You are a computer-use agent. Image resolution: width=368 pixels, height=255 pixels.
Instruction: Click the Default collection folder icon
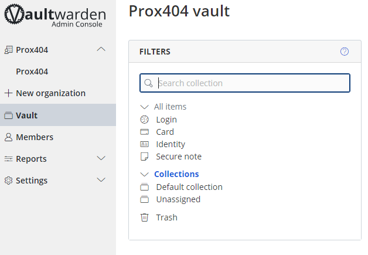point(145,187)
